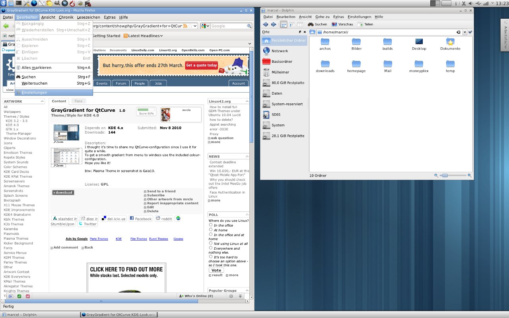The width and height of the screenshot is (509, 318).
Task: Open the Firefox Chronik menu
Action: pyautogui.click(x=66, y=17)
